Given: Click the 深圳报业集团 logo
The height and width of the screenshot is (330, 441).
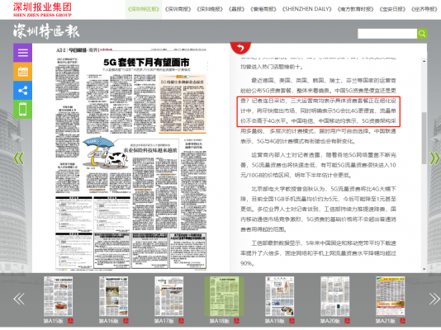Looking at the screenshot, I should tap(42, 10).
